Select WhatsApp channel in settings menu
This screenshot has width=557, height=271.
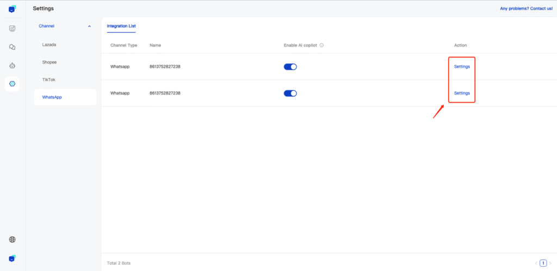(x=65, y=97)
